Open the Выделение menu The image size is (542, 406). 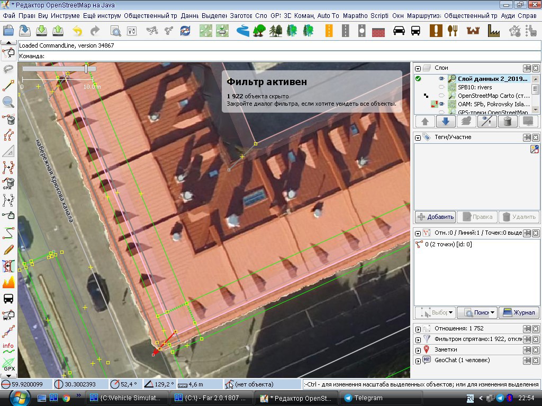[x=214, y=15]
